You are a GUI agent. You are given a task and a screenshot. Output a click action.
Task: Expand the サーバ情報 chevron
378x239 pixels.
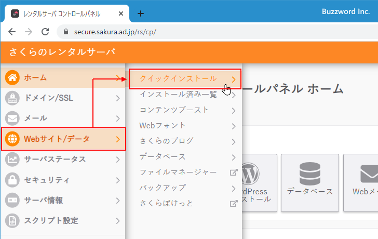pos(118,201)
